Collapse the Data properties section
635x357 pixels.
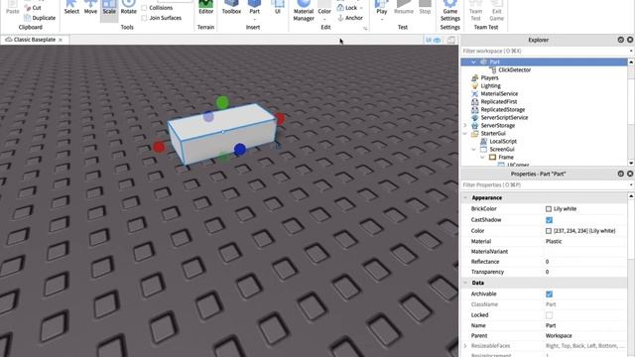[465, 283]
